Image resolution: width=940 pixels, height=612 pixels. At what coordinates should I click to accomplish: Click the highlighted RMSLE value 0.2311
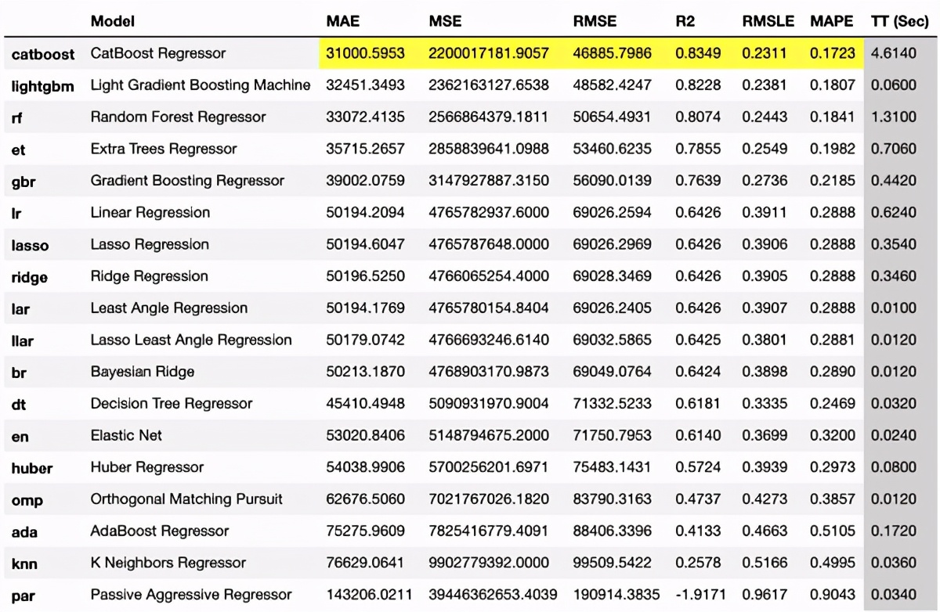coord(764,53)
